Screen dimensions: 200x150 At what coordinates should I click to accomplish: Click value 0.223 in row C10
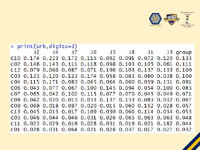50,58
